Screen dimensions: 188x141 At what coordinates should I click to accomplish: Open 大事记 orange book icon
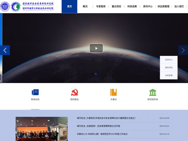[113, 92]
